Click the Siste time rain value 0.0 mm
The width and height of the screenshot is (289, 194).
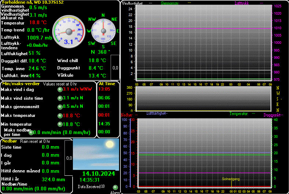51,147
